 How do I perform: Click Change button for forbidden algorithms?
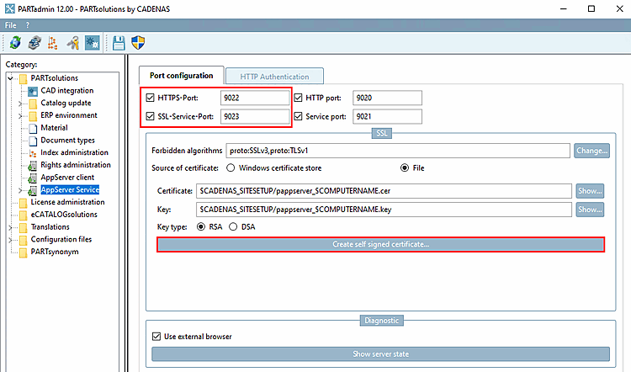[591, 151]
